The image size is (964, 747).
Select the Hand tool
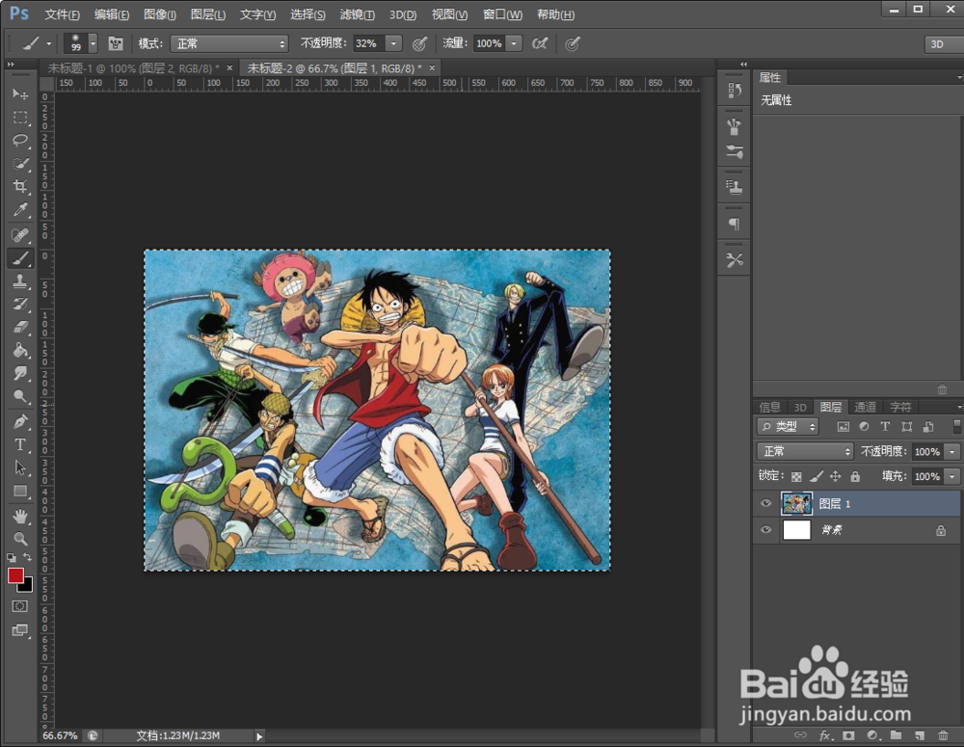coord(20,516)
